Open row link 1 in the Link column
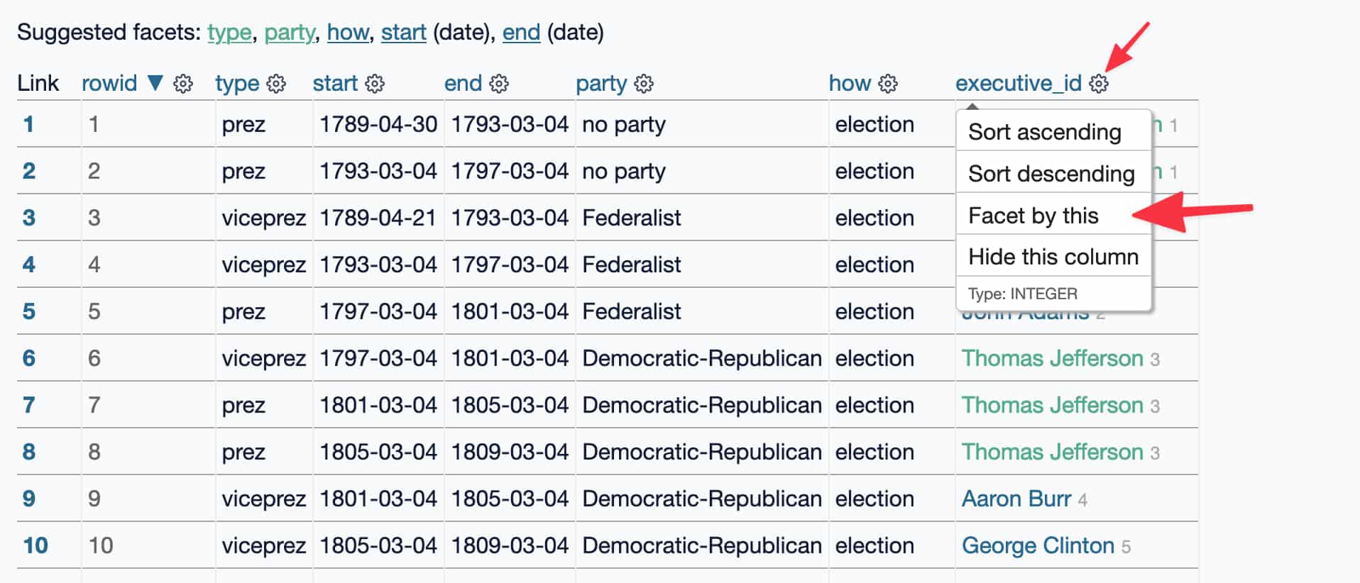 (x=28, y=123)
